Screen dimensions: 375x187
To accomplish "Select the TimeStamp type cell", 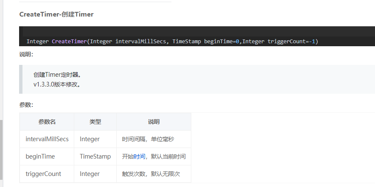I will pos(95,156).
